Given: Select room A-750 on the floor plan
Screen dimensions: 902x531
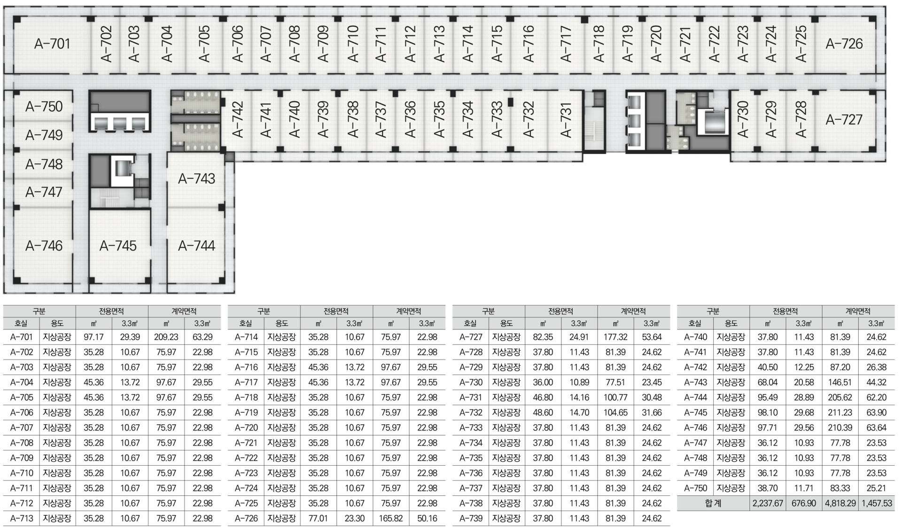Looking at the screenshot, I should point(44,107).
